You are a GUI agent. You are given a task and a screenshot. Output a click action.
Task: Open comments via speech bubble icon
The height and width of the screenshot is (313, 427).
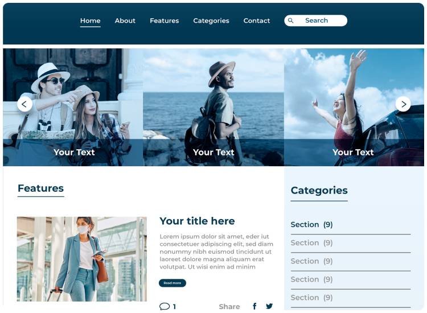coord(165,307)
